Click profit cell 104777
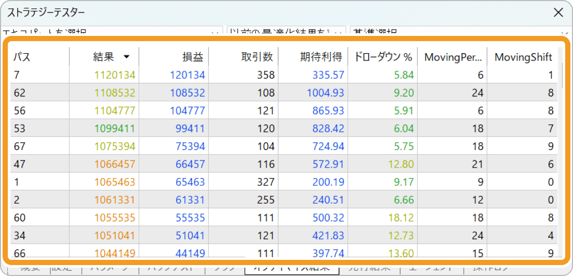Image resolution: width=573 pixels, height=276 pixels. (188, 110)
